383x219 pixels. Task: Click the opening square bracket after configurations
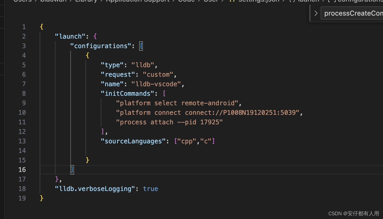pos(141,46)
